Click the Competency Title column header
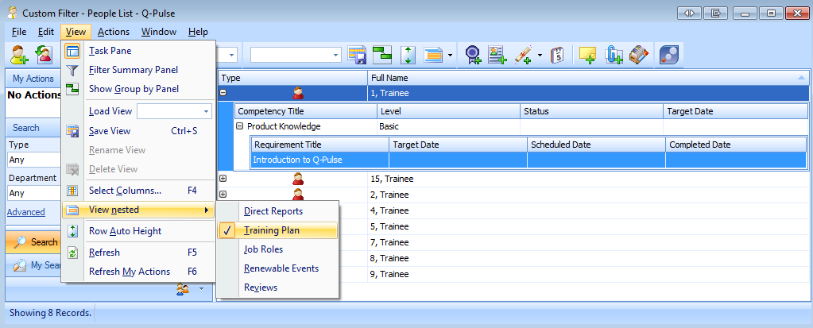This screenshot has height=328, width=813. [305, 111]
